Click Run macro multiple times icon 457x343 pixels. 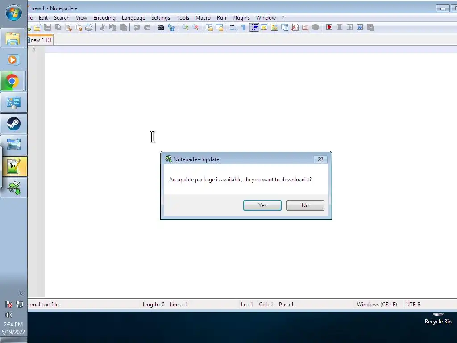pos(360,27)
